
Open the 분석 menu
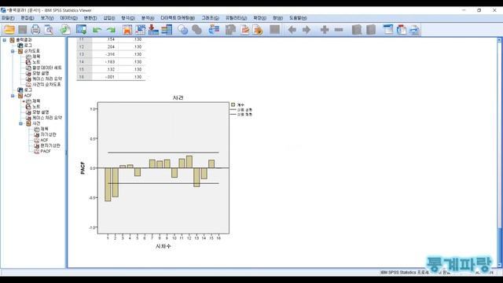[148, 18]
